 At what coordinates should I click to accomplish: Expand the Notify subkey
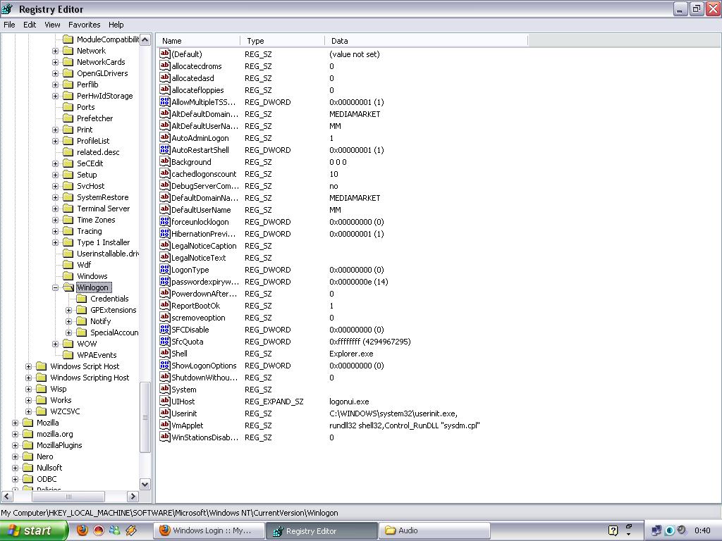pyautogui.click(x=68, y=321)
